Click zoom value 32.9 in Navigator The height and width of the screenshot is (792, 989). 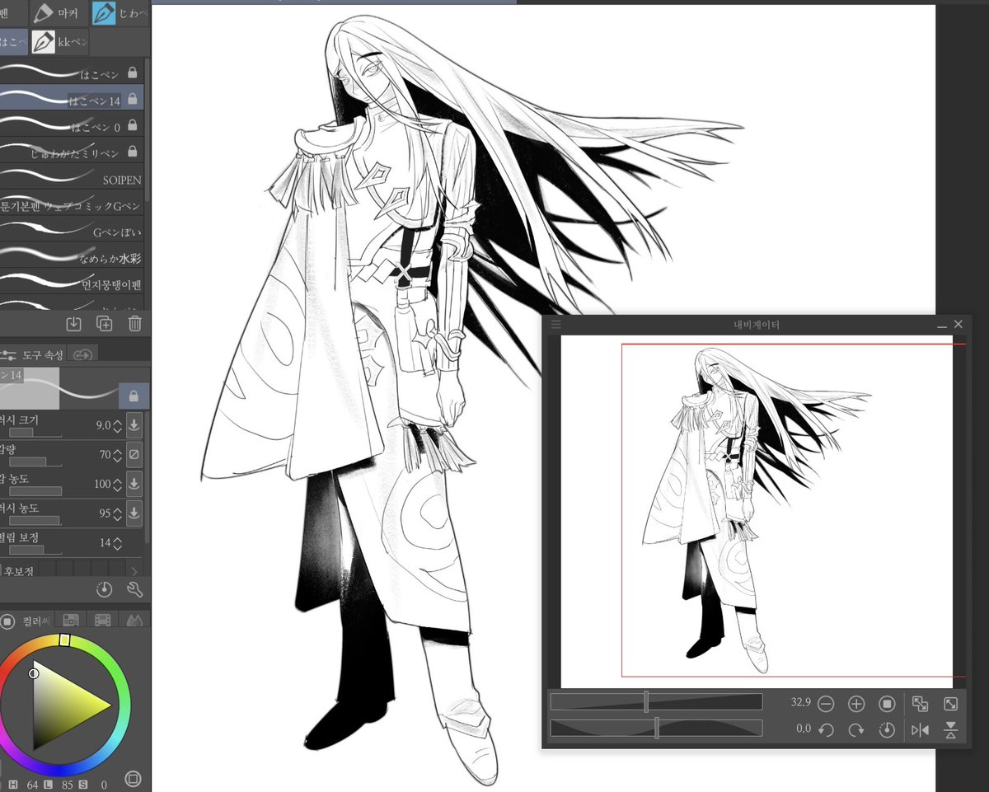tap(800, 703)
